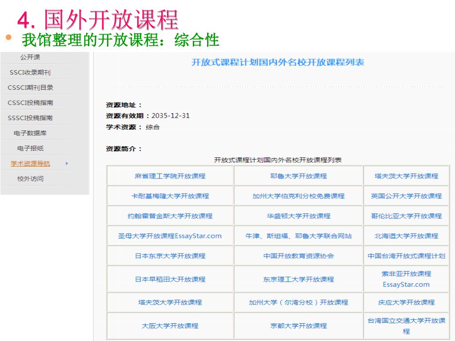The height and width of the screenshot is (341, 455).
Task: Click the 学术资源 value 综合
Action: 153,127
